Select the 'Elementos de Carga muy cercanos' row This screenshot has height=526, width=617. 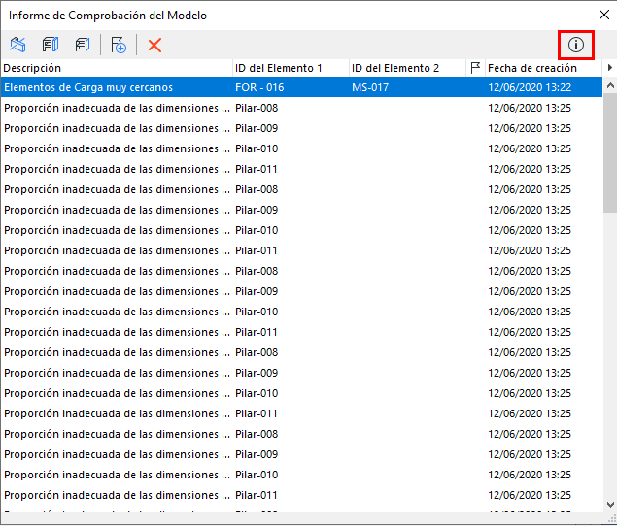coord(301,87)
